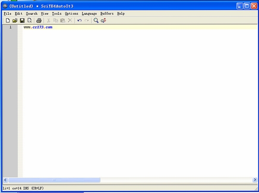Cut selection using the scissors icon
The width and height of the screenshot is (259, 193).
[x=48, y=20]
